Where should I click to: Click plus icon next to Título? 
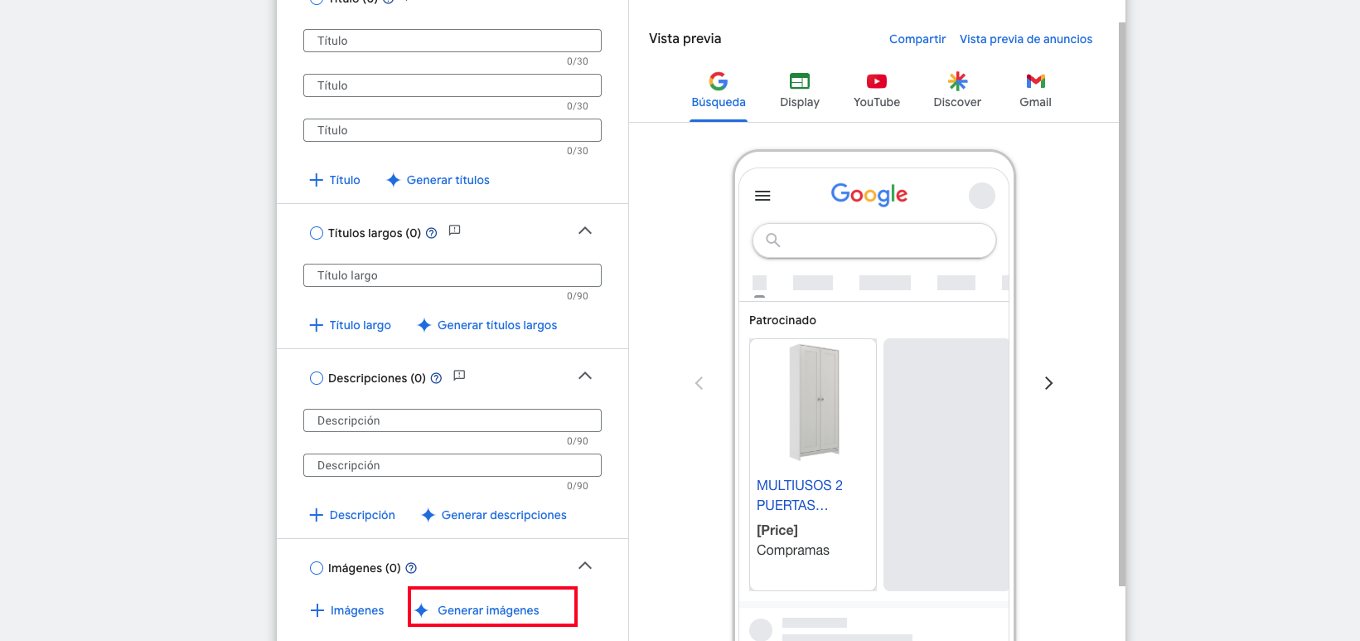pyautogui.click(x=317, y=180)
